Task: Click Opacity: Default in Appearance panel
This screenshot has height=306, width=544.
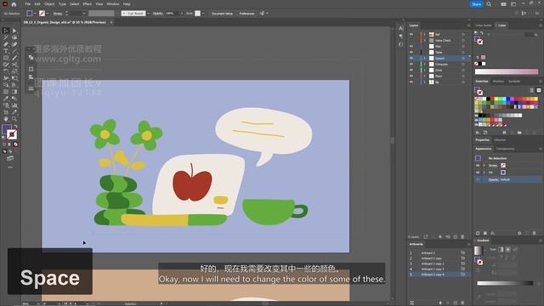Action: tap(499, 179)
